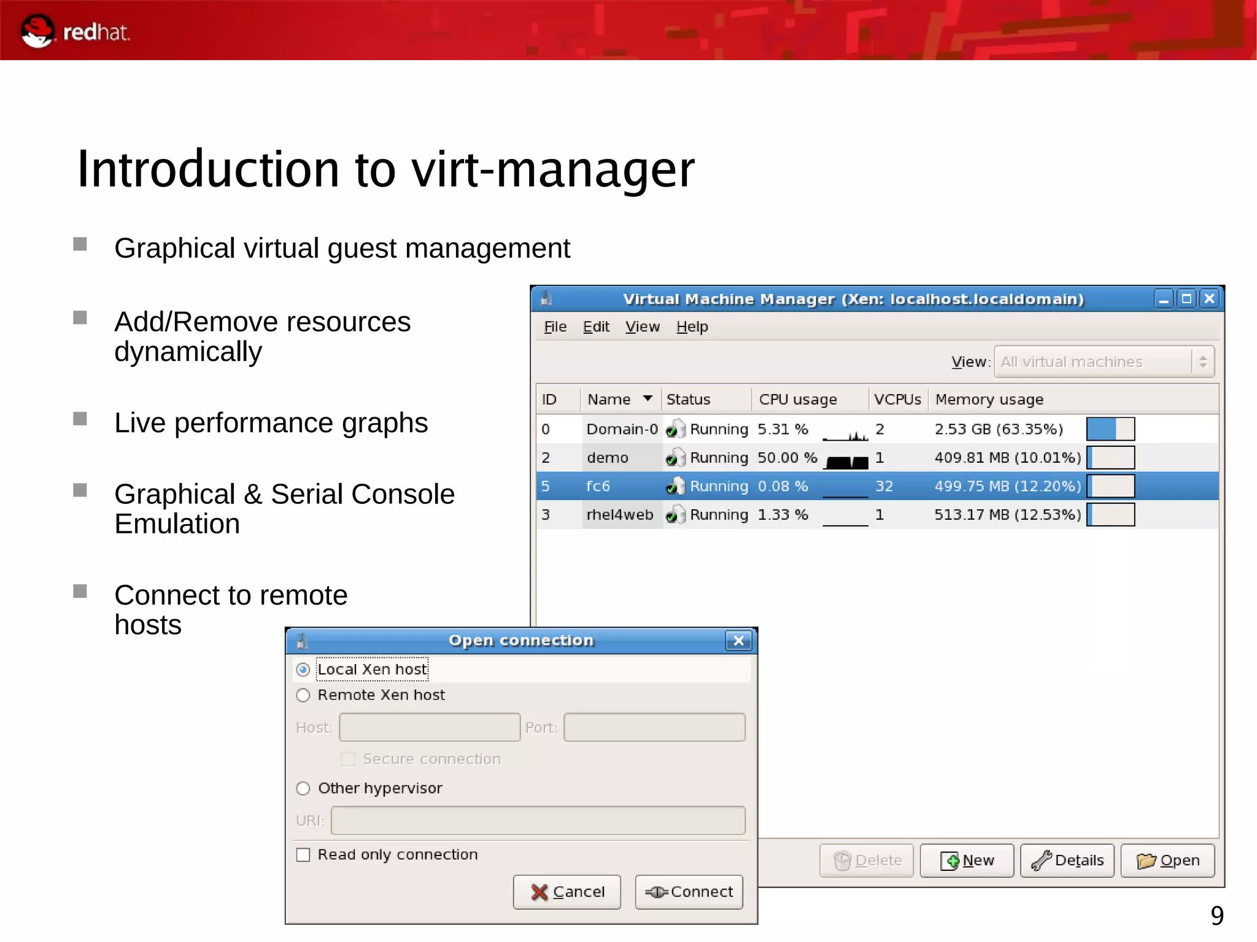Open the File menu in Virtual Machine Manager
The height and width of the screenshot is (942, 1257).
tap(555, 327)
